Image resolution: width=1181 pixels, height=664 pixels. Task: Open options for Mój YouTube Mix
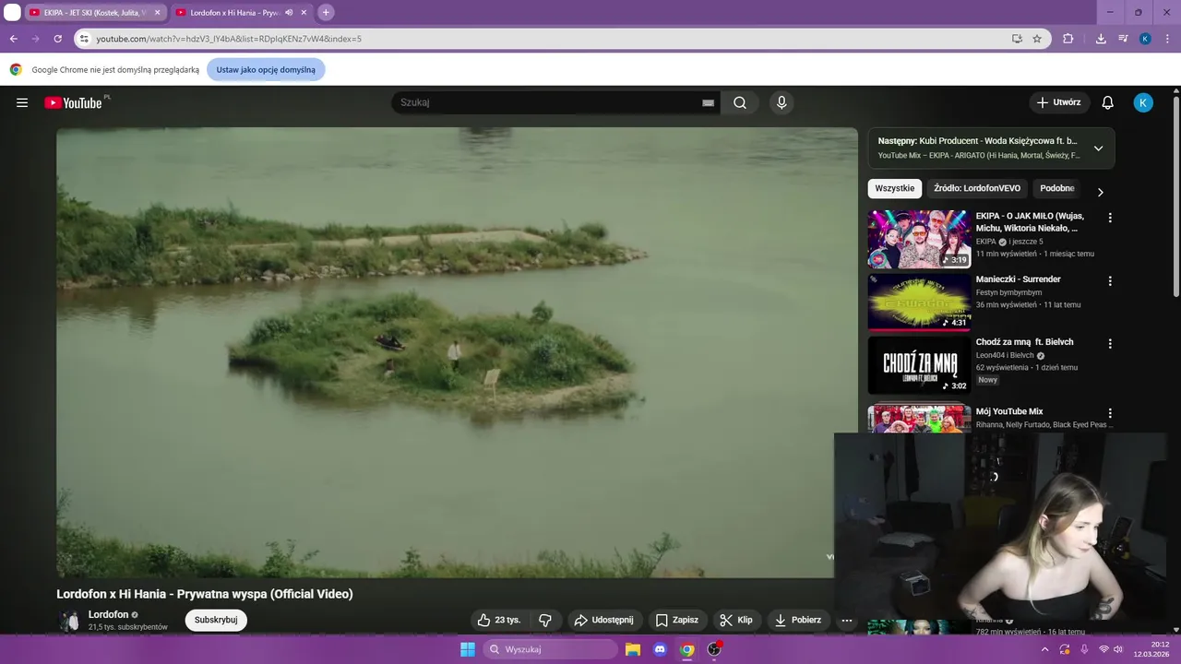click(1110, 413)
